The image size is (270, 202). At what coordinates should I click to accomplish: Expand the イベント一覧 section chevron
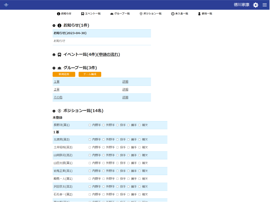54,55
